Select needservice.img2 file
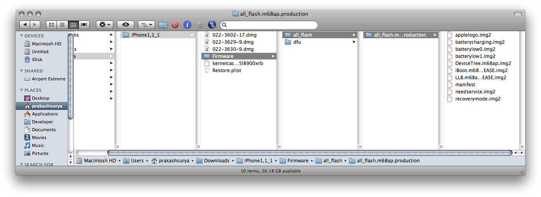This screenshot has height=197, width=541. (x=475, y=92)
